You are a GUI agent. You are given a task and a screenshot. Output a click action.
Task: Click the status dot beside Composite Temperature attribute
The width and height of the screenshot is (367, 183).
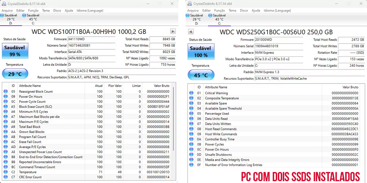[191, 98]
